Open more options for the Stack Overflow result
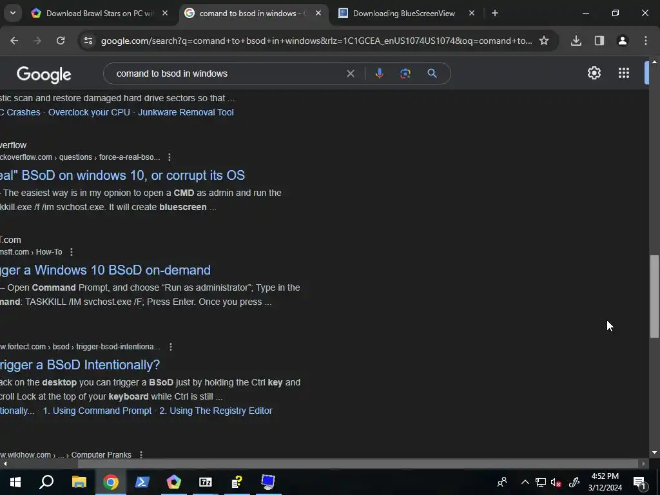The image size is (660, 495). click(x=170, y=157)
